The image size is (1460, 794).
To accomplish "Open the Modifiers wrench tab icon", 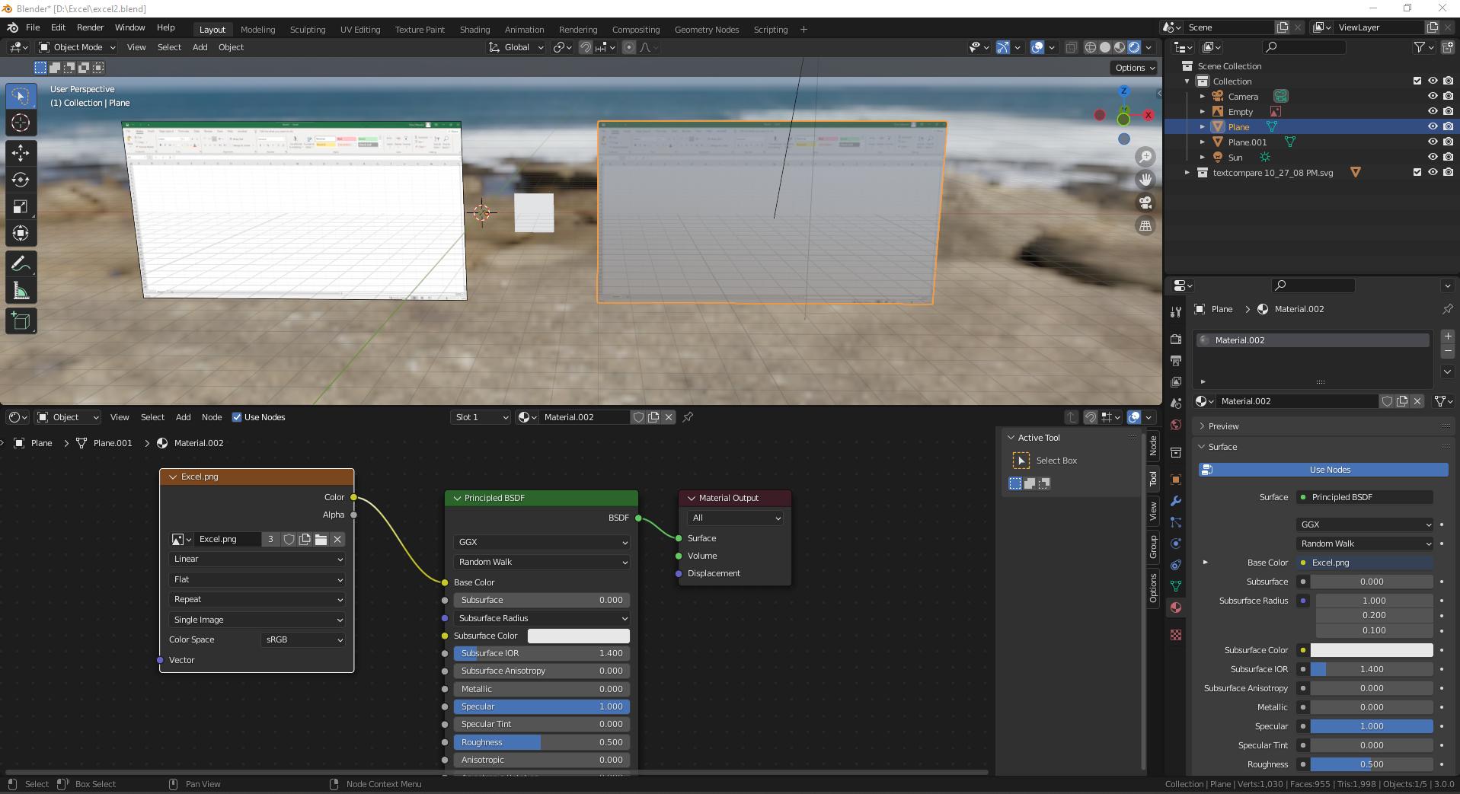I will coord(1176,501).
